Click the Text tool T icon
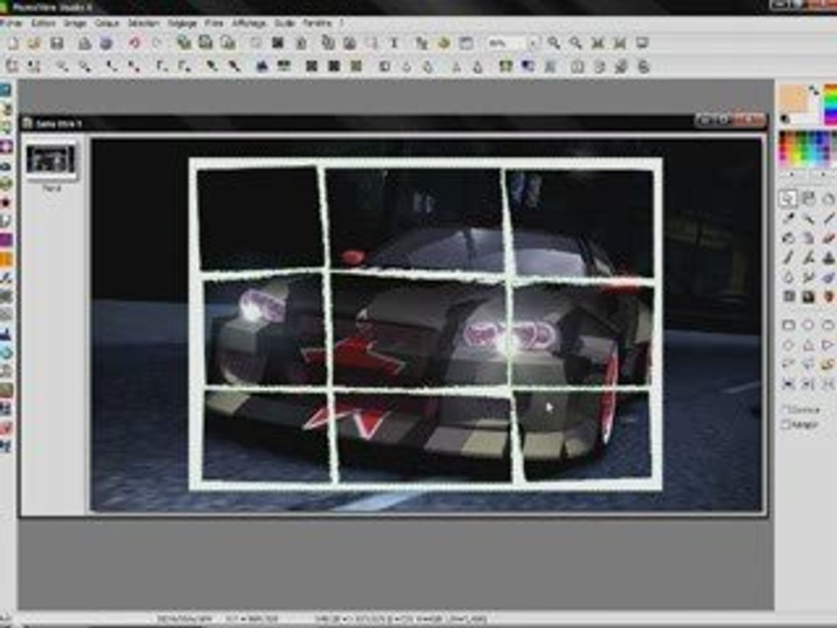Screen dimensions: 837x628 pos(394,44)
